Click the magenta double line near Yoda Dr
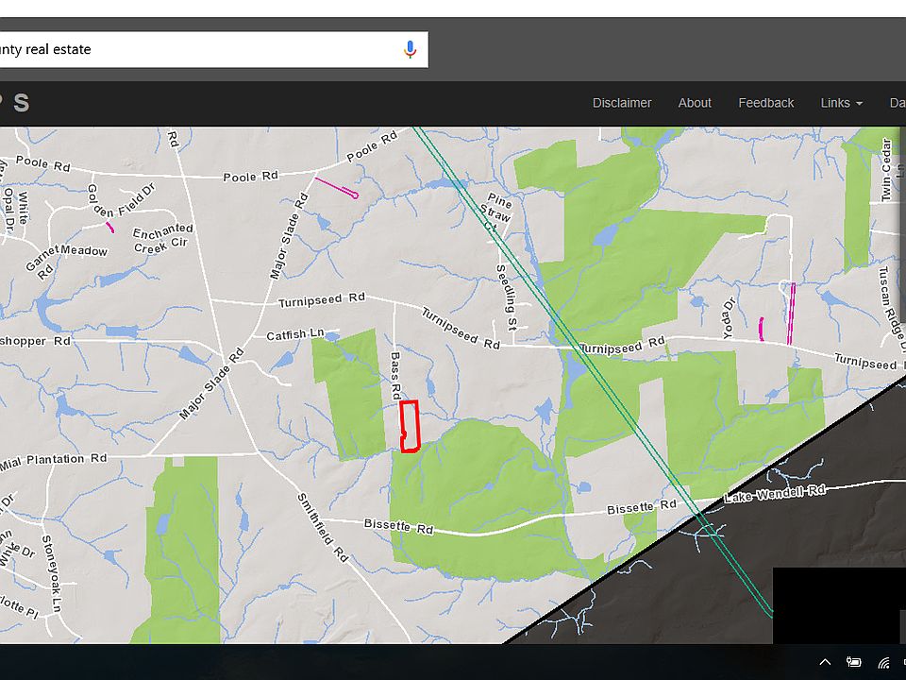Image resolution: width=906 pixels, height=680 pixels. point(791,313)
